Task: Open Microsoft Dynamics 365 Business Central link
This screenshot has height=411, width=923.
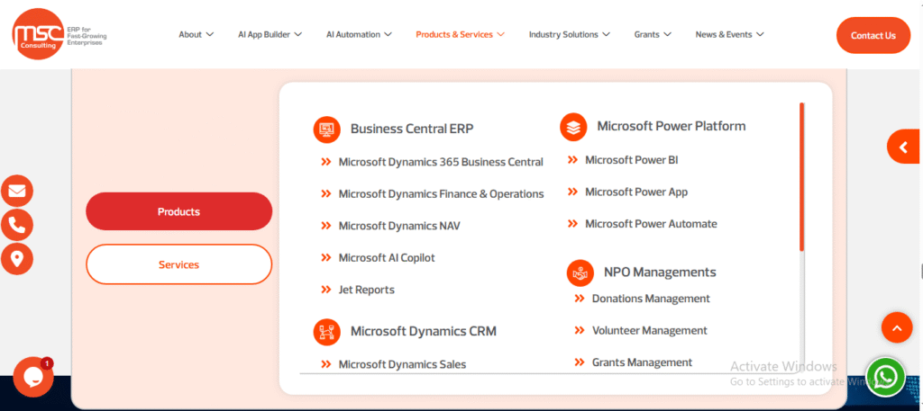Action: point(441,162)
